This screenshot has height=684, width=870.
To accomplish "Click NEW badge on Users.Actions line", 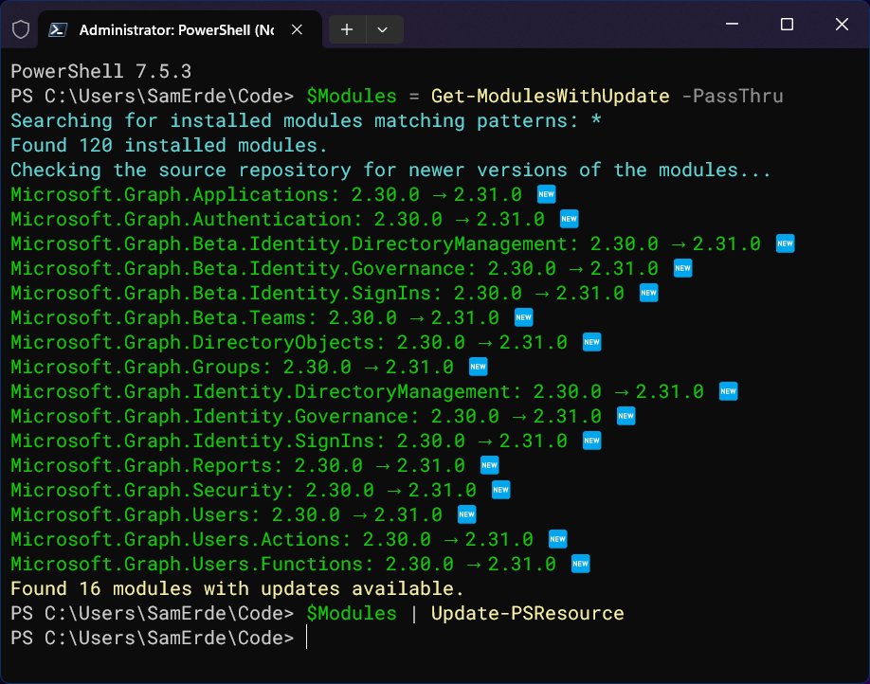I will [x=557, y=539].
